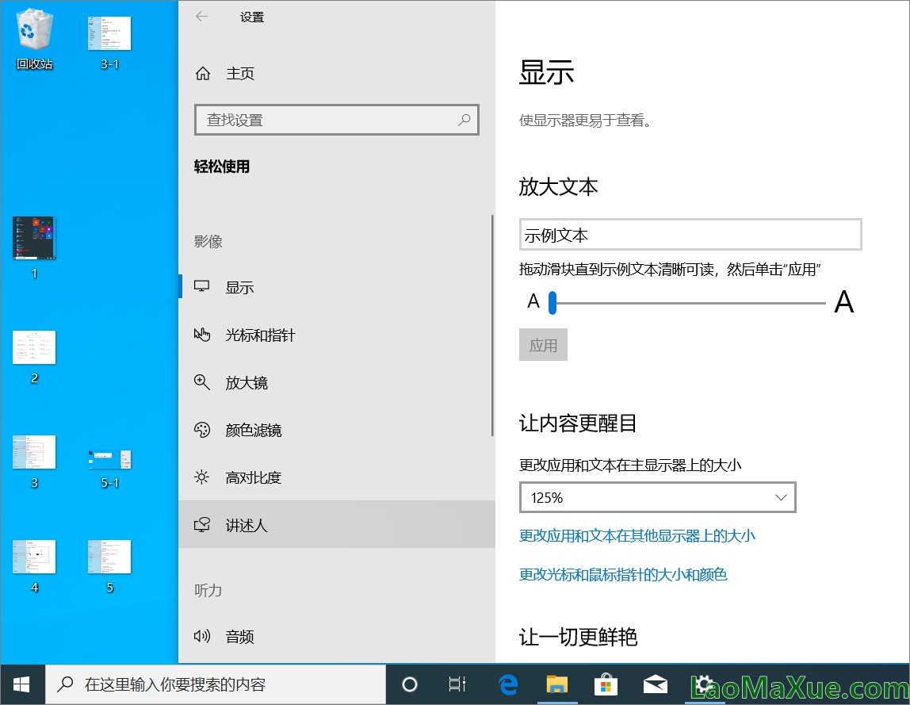Click the 主页 (Home) icon

[203, 73]
